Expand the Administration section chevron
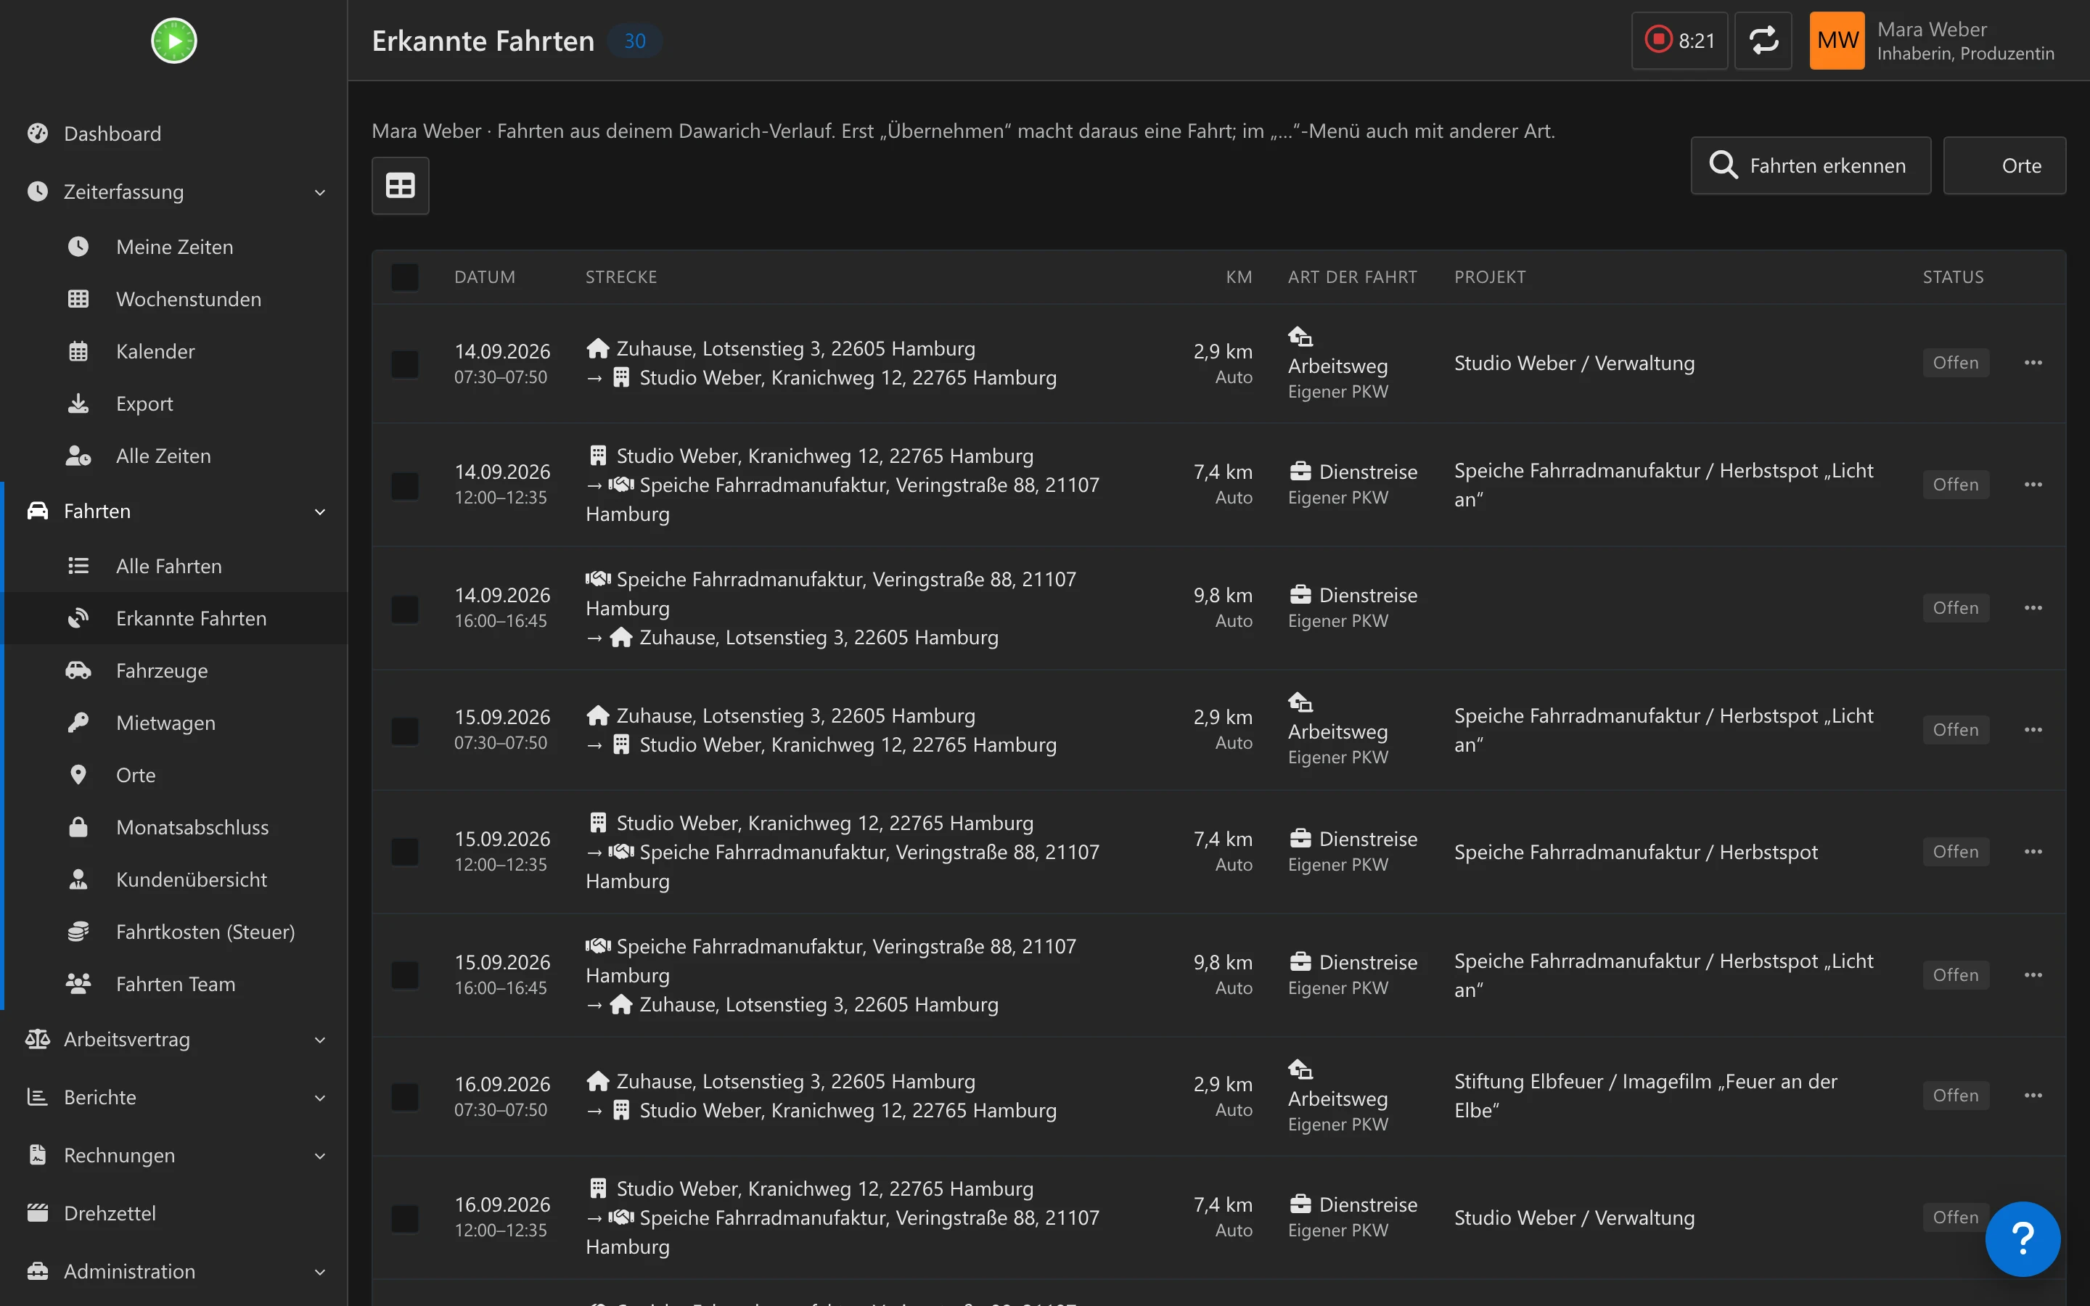Screen dimensions: 2090x1306 pyautogui.click(x=319, y=1271)
